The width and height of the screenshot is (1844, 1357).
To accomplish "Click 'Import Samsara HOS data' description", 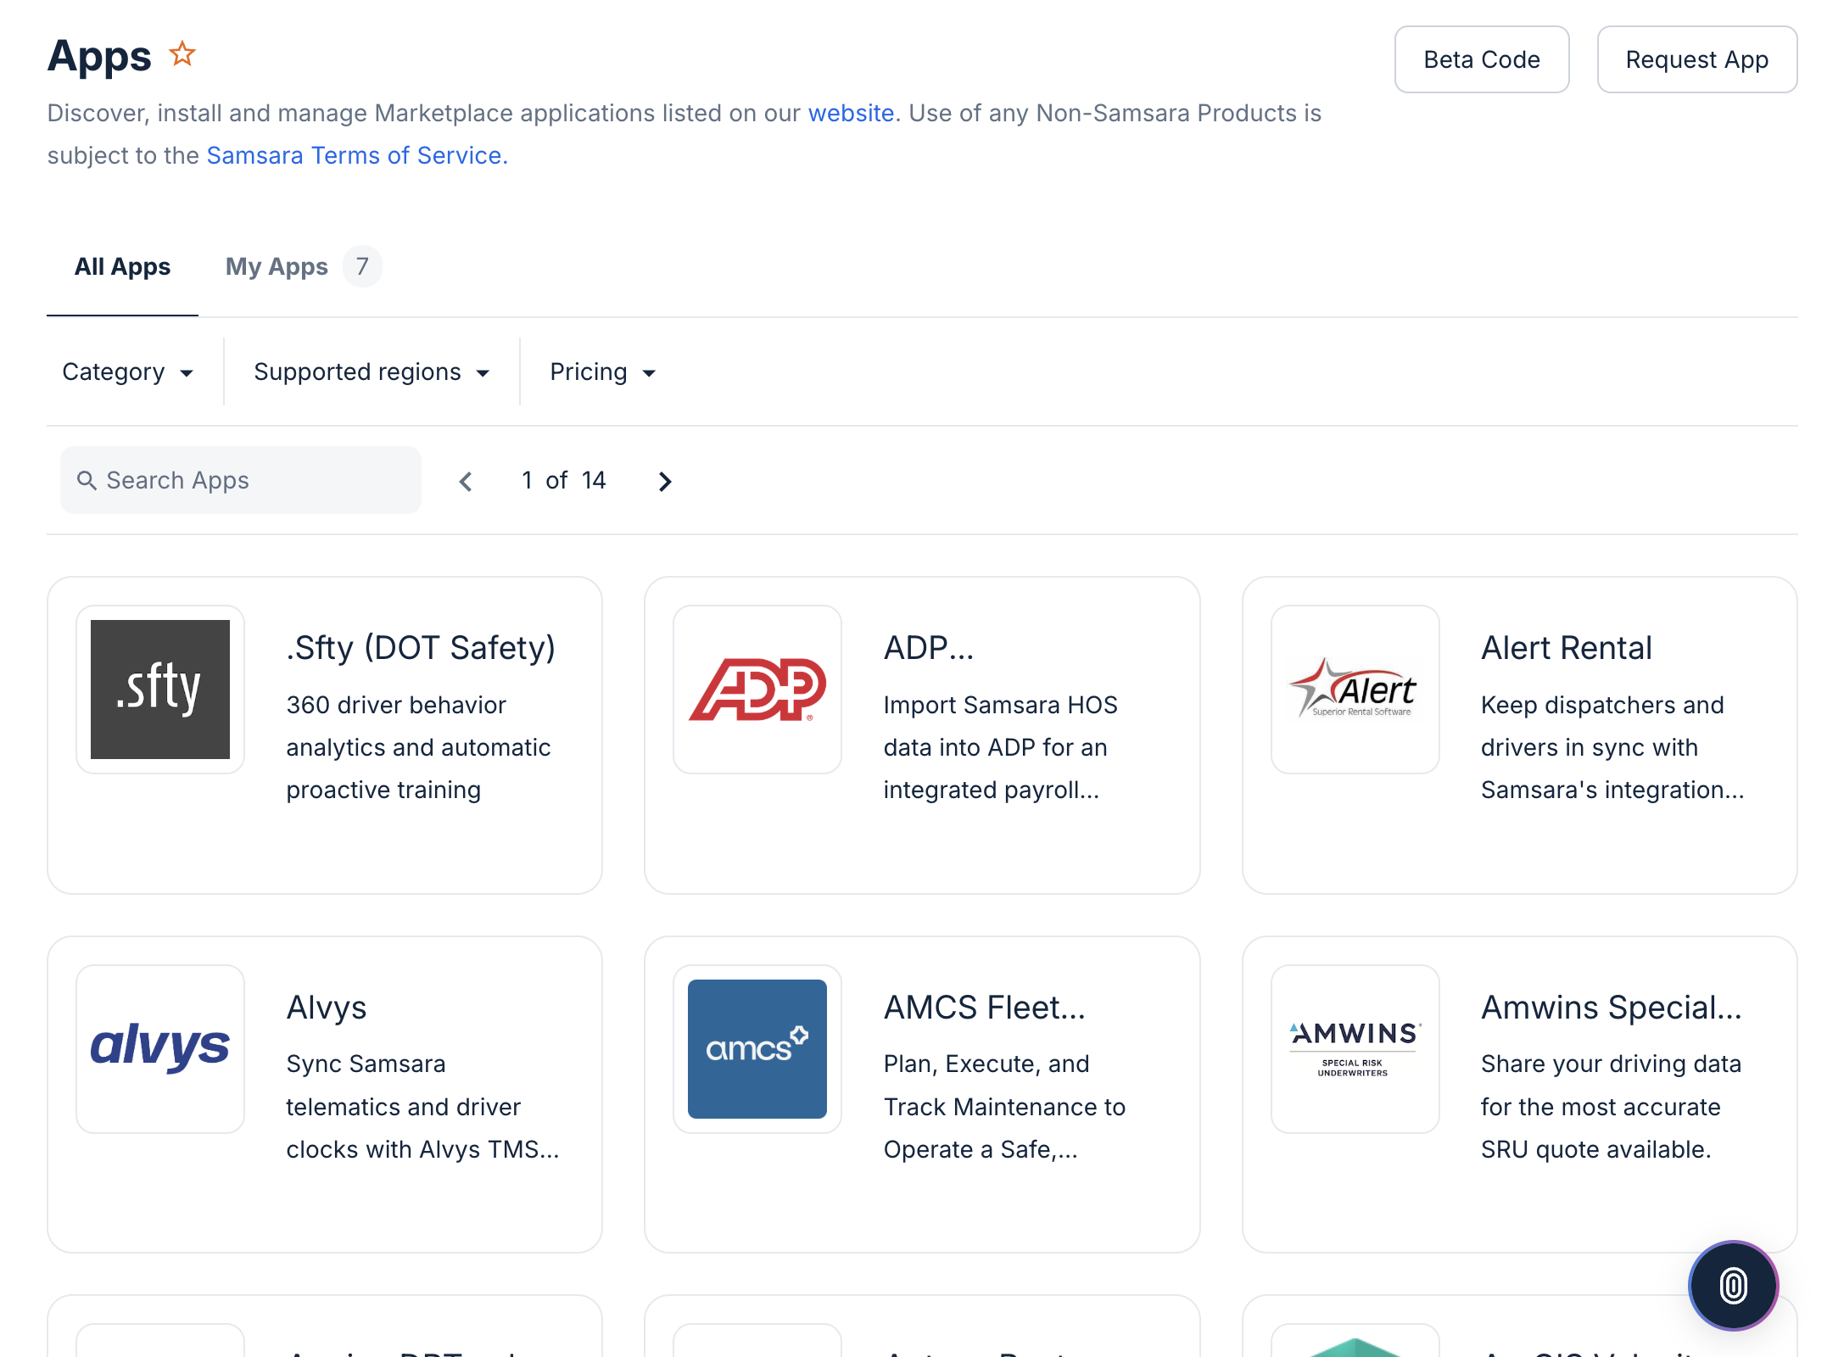I will (x=1001, y=747).
